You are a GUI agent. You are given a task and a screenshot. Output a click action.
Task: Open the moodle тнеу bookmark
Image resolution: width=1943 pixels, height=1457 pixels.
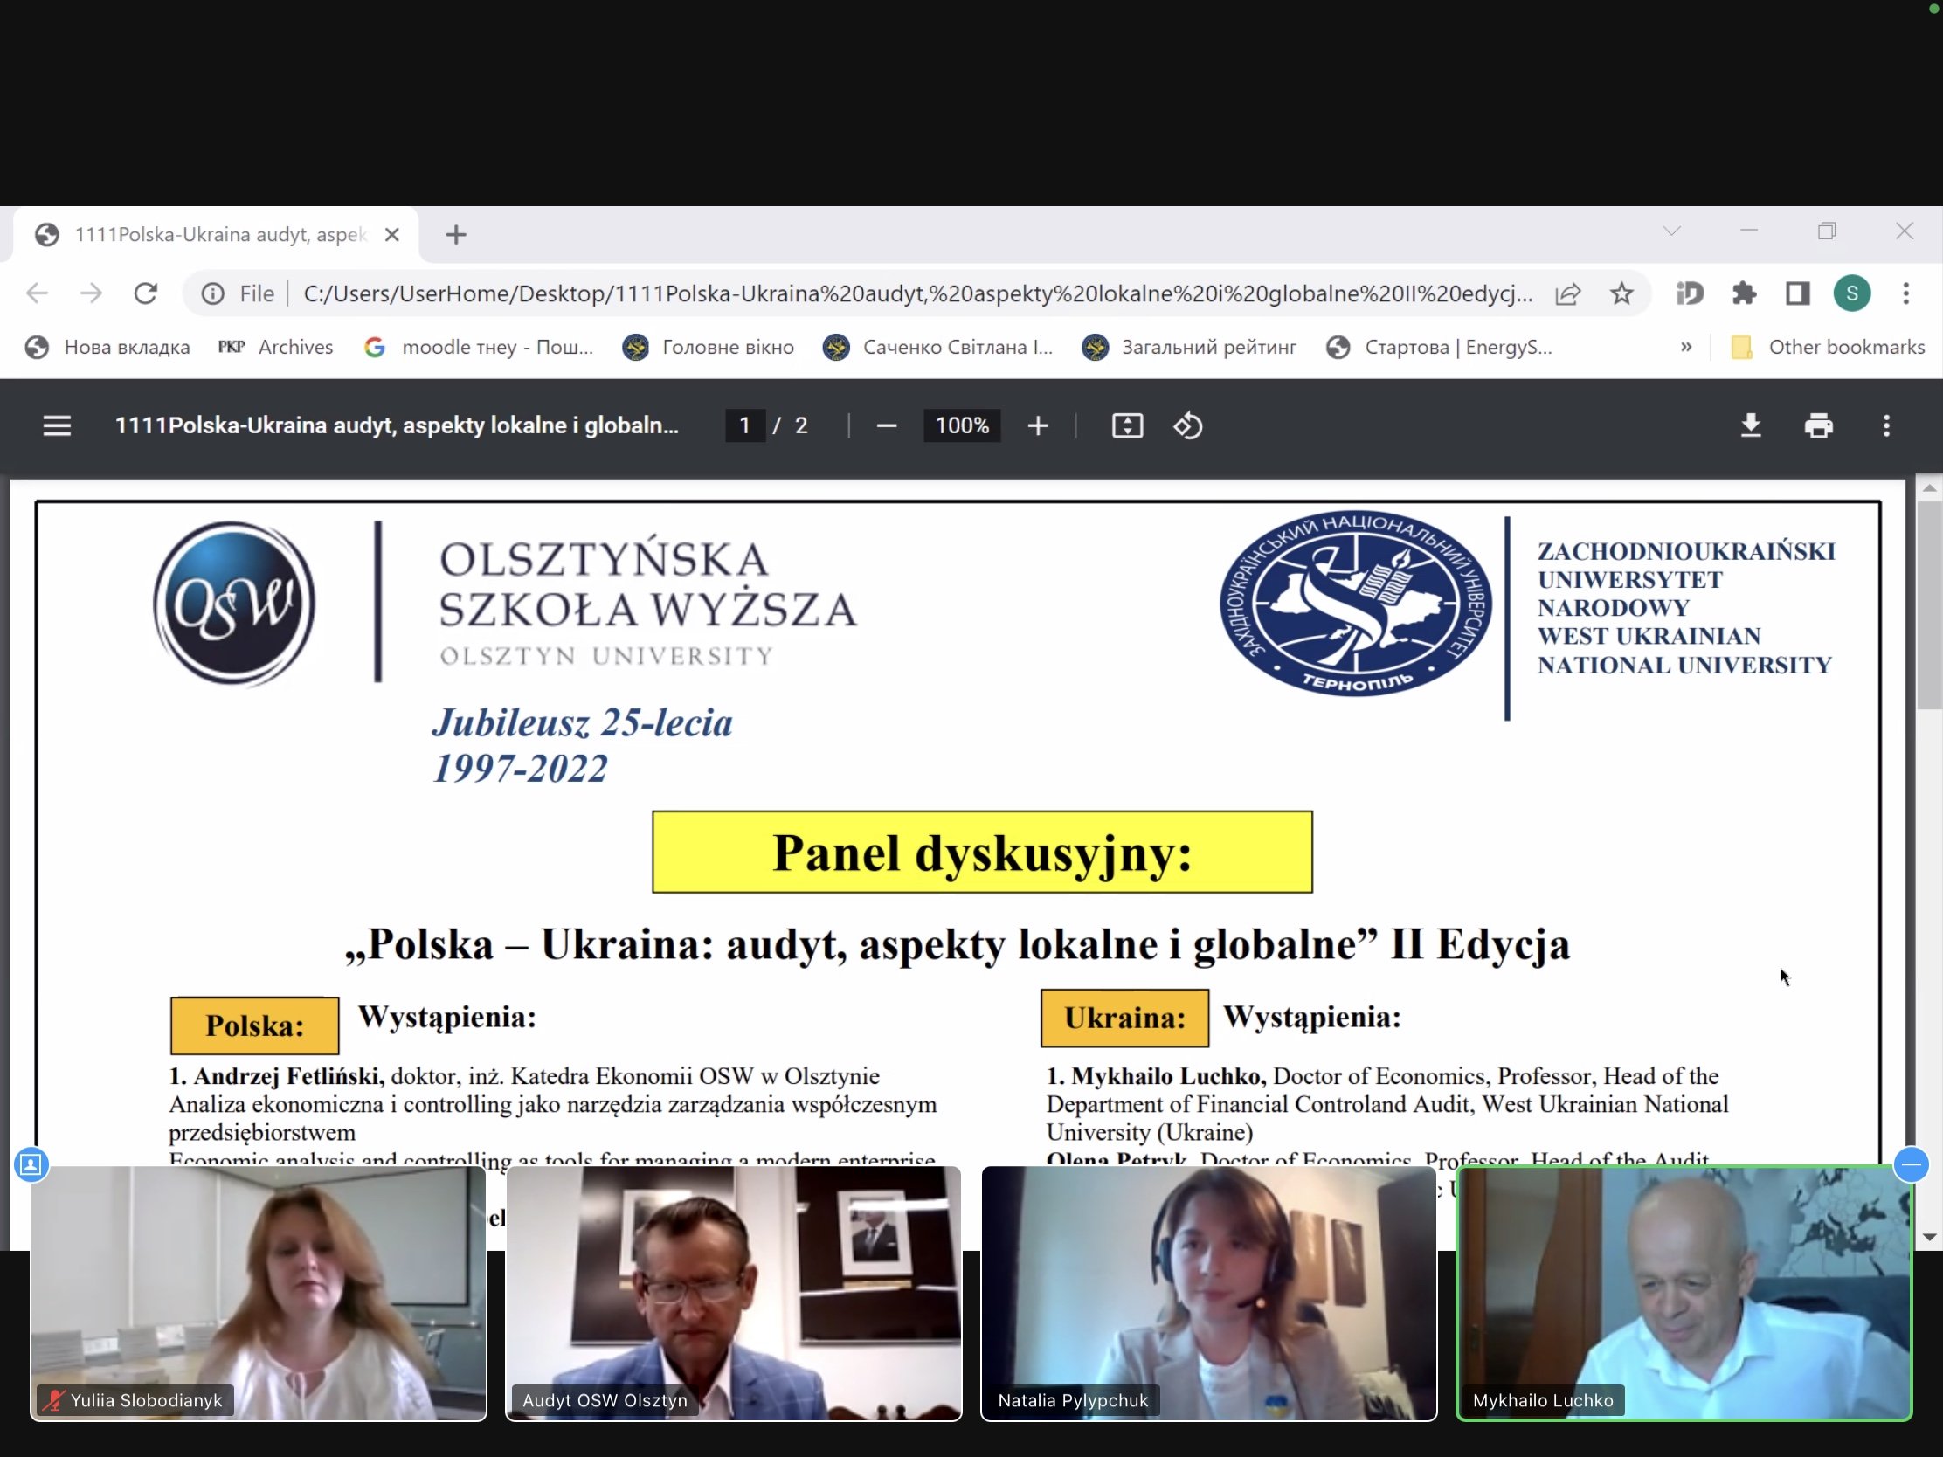[480, 347]
